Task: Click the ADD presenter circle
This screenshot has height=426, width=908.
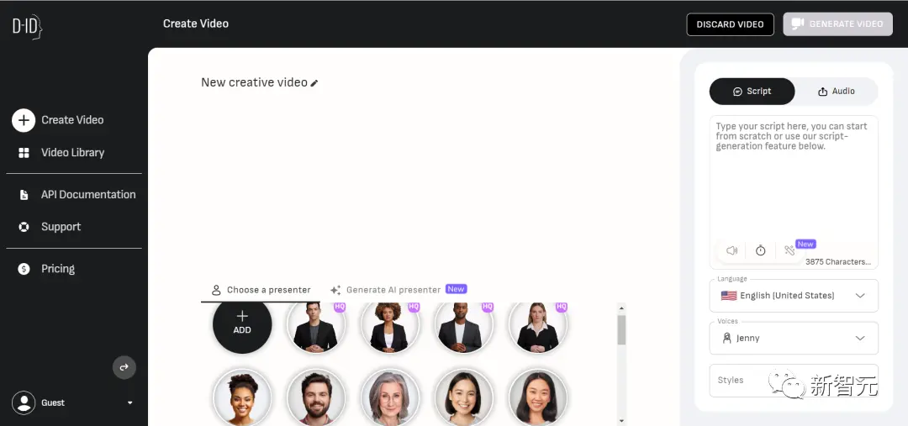Action: tap(242, 323)
